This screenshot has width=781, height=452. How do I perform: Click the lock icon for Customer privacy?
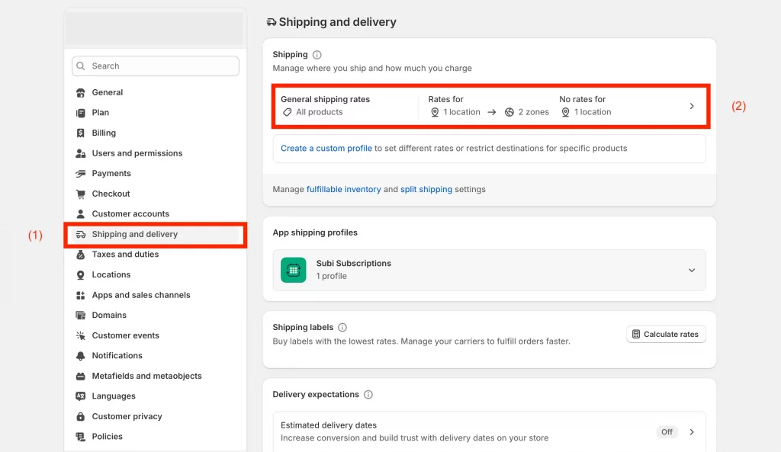[81, 417]
